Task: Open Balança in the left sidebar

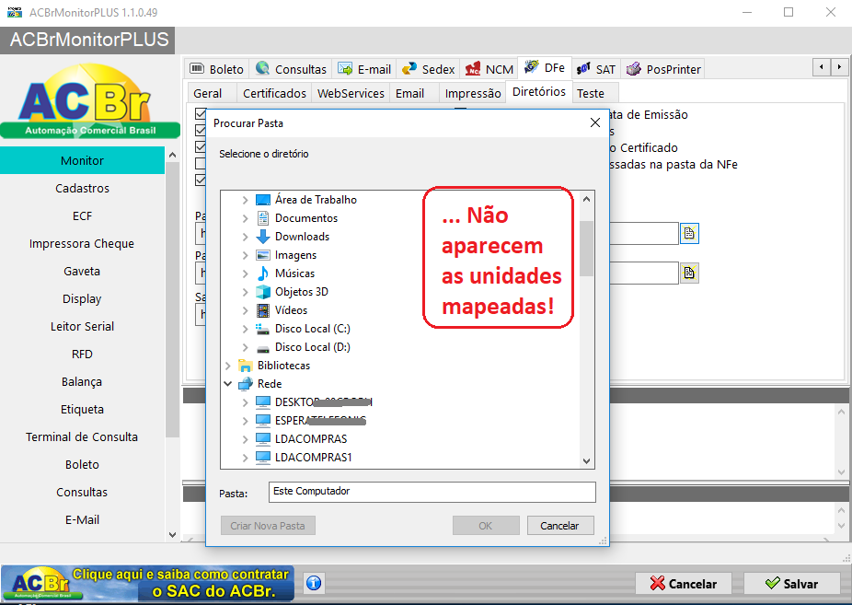Action: coord(82,381)
